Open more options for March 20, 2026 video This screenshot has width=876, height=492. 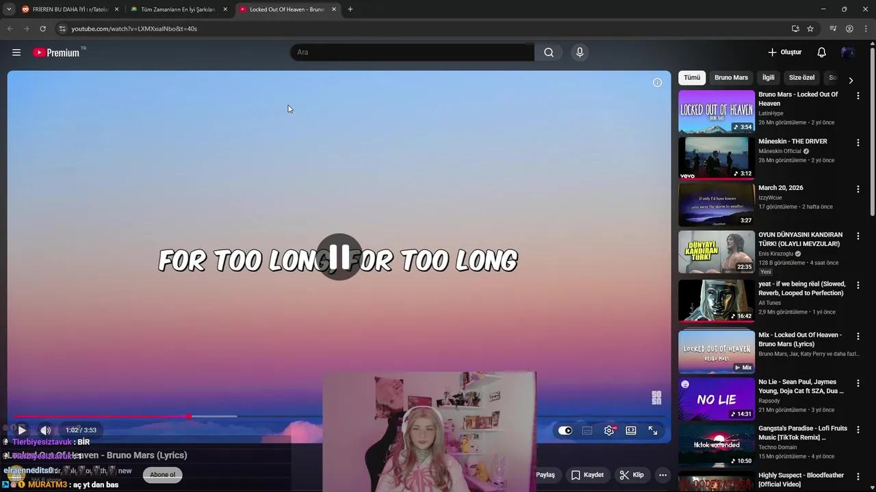[x=858, y=189]
